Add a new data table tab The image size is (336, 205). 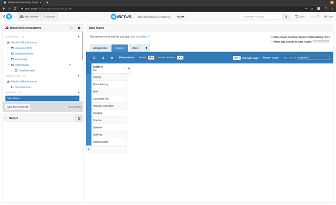[147, 48]
